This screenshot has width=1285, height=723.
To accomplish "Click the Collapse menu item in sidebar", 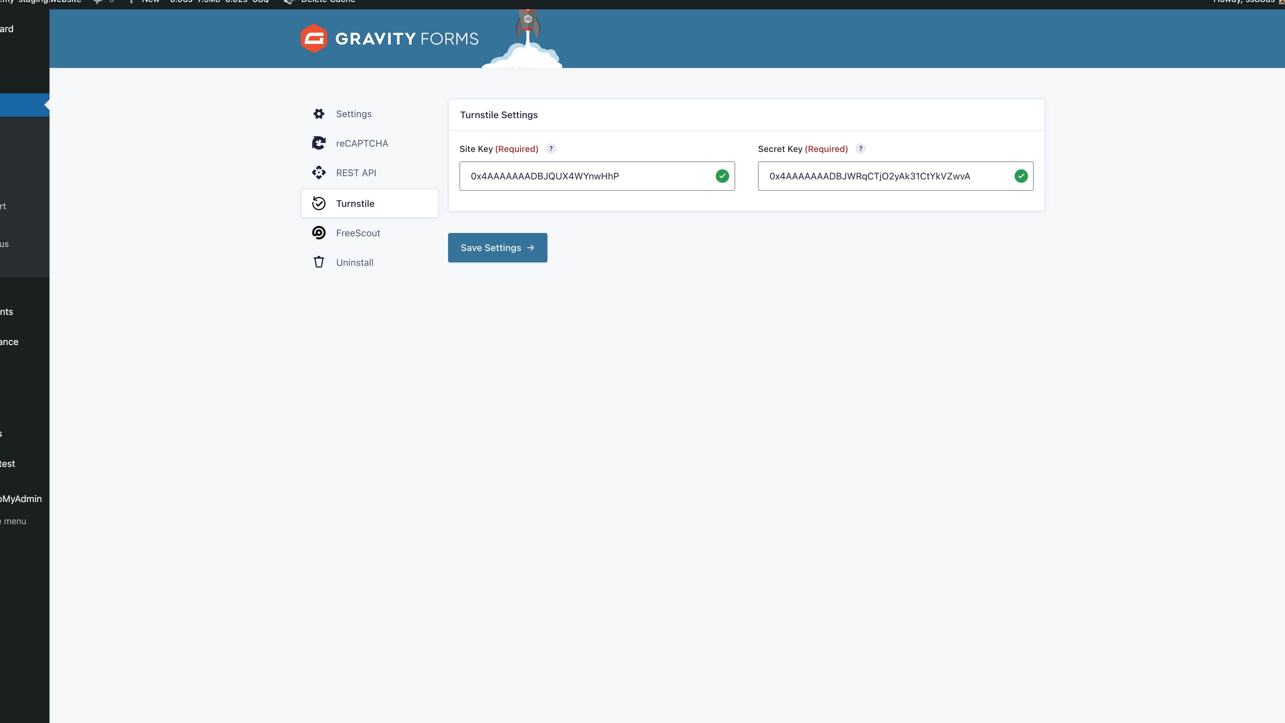I will click(13, 521).
